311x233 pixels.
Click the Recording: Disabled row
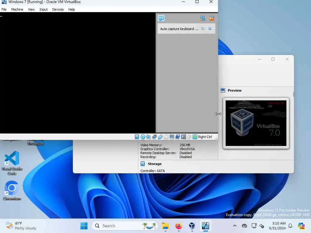pos(166,157)
